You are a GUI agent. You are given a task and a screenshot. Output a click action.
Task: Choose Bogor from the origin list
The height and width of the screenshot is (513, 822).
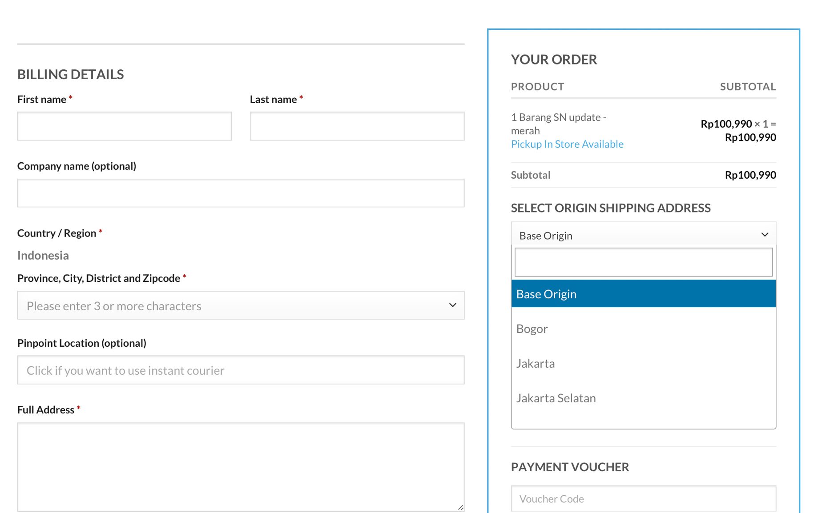(532, 329)
